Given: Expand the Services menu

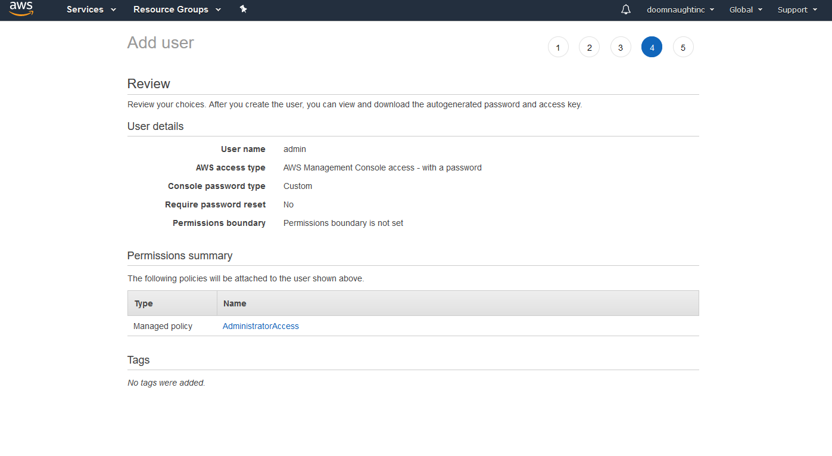Looking at the screenshot, I should click(91, 10).
